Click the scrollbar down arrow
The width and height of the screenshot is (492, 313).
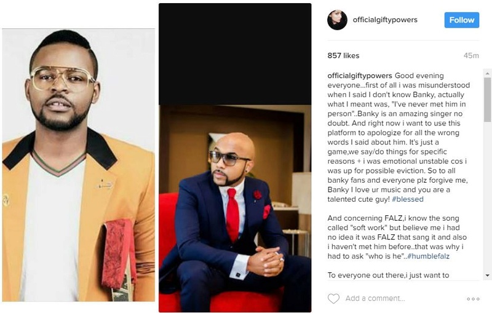[x=487, y=275]
